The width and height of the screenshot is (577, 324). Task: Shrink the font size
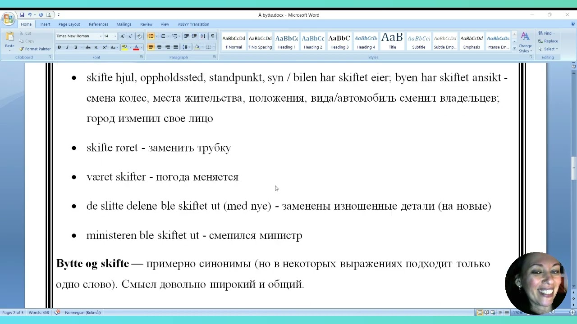point(130,36)
